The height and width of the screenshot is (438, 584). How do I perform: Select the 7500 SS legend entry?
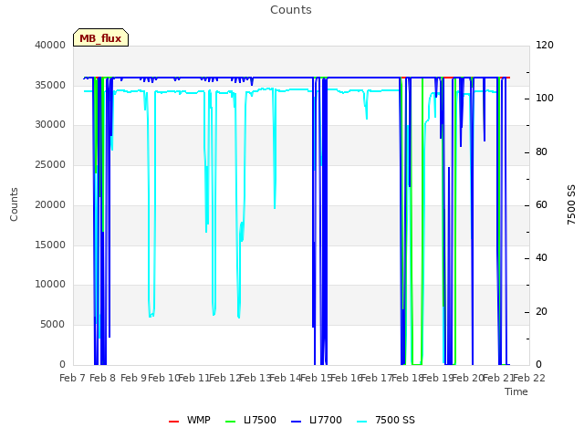386,420
